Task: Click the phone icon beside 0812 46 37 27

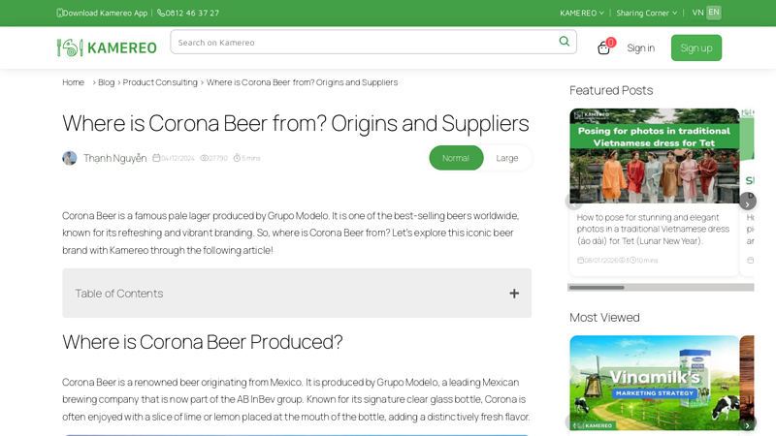Action: tap(161, 13)
